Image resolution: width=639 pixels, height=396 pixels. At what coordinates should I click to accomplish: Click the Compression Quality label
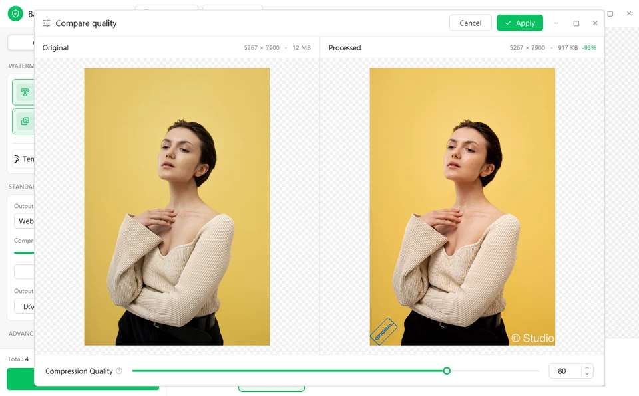[x=79, y=371]
